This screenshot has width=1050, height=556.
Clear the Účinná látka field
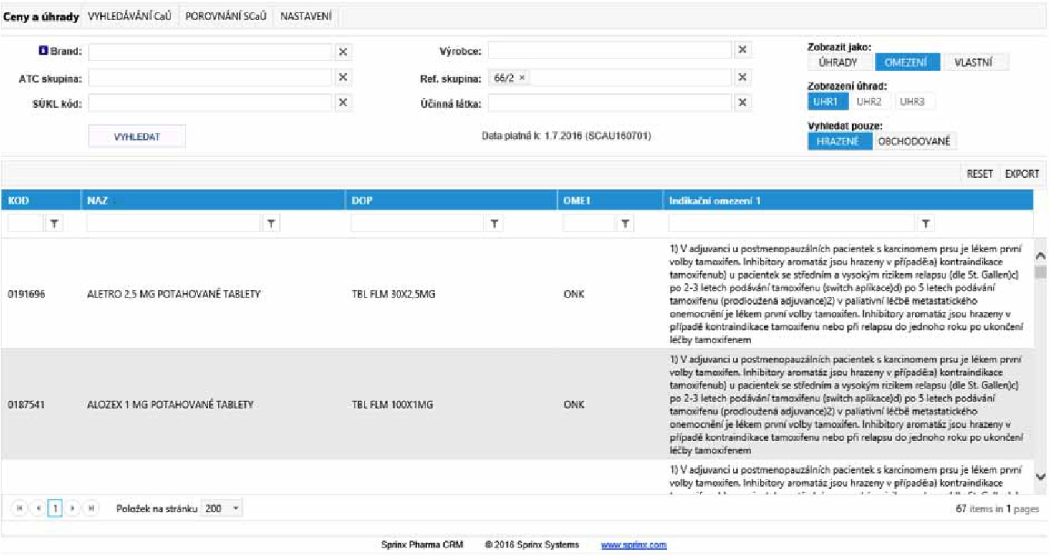(742, 103)
